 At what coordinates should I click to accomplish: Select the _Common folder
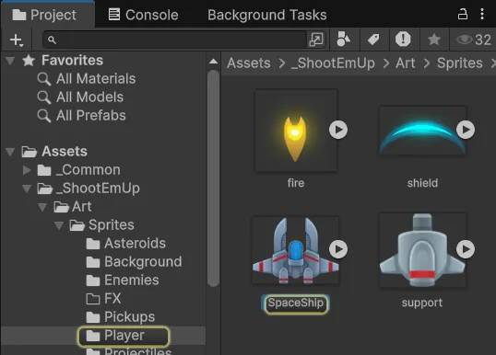tap(79, 170)
